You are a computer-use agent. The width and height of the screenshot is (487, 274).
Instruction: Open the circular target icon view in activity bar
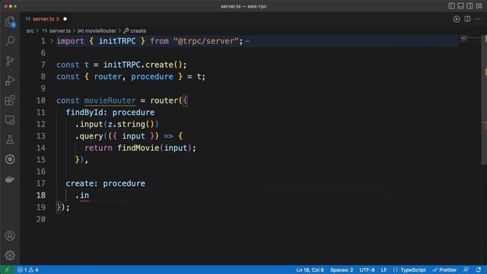(10, 159)
